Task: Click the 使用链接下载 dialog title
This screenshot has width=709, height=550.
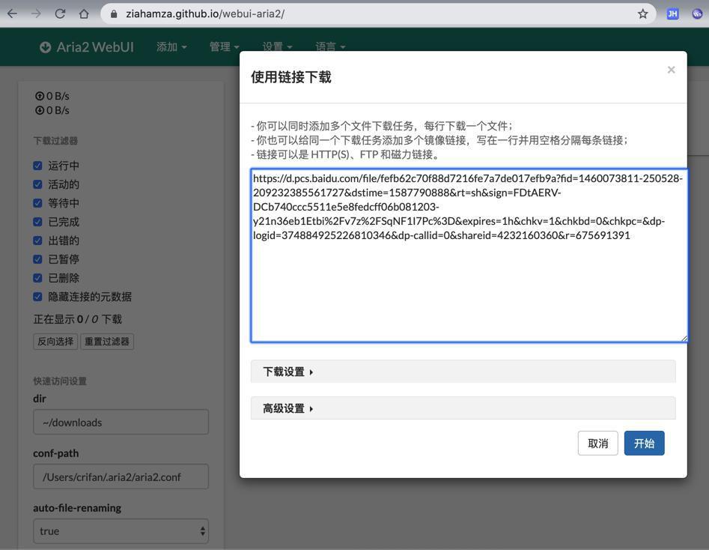Action: point(291,77)
